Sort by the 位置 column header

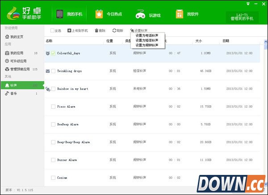109,41
